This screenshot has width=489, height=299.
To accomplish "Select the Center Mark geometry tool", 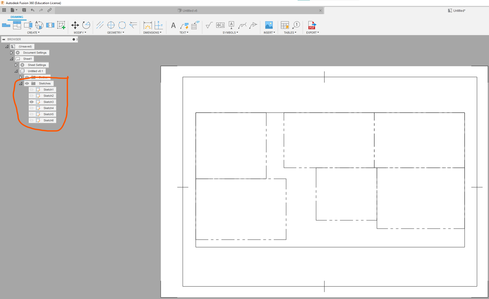I will click(x=111, y=25).
